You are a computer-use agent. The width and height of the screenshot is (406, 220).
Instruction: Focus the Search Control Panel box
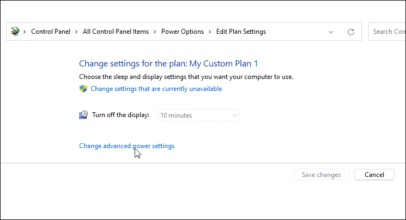tap(388, 32)
